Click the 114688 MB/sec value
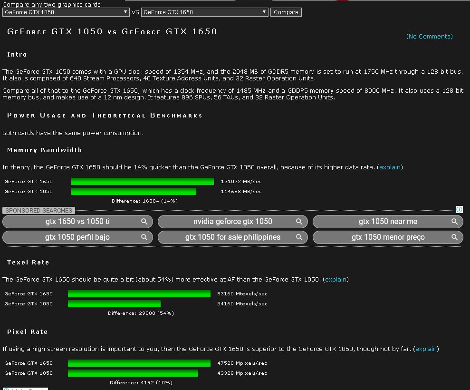 pos(241,191)
